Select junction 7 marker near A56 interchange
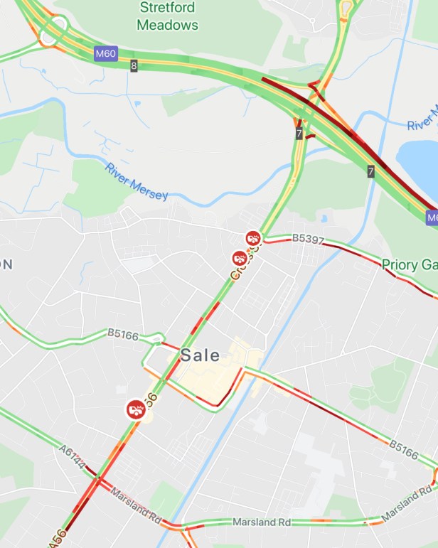Image resolution: width=438 pixels, height=548 pixels. point(299,134)
